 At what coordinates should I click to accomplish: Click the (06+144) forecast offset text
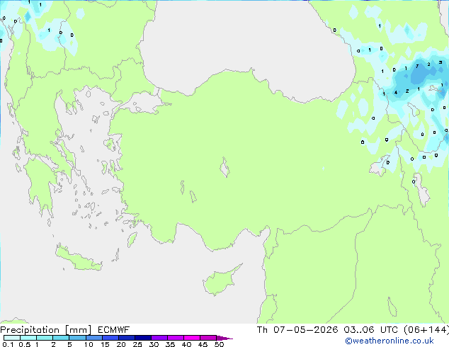pyautogui.click(x=426, y=330)
